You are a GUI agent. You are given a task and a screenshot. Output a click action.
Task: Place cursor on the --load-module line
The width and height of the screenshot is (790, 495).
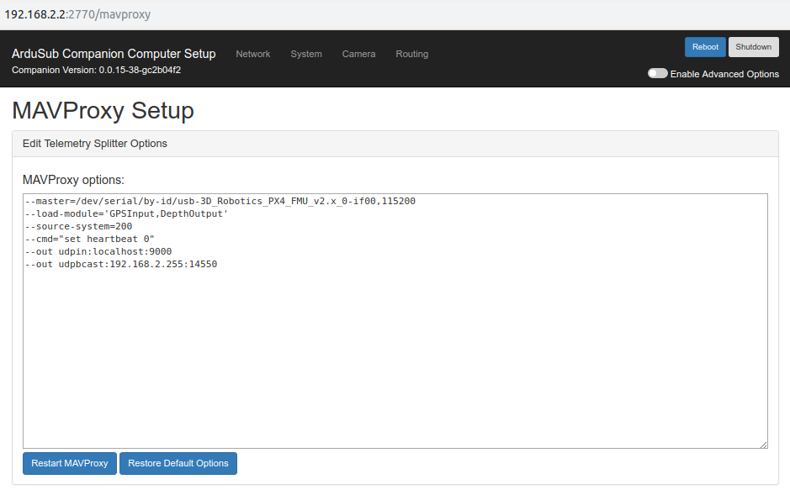[x=126, y=213]
